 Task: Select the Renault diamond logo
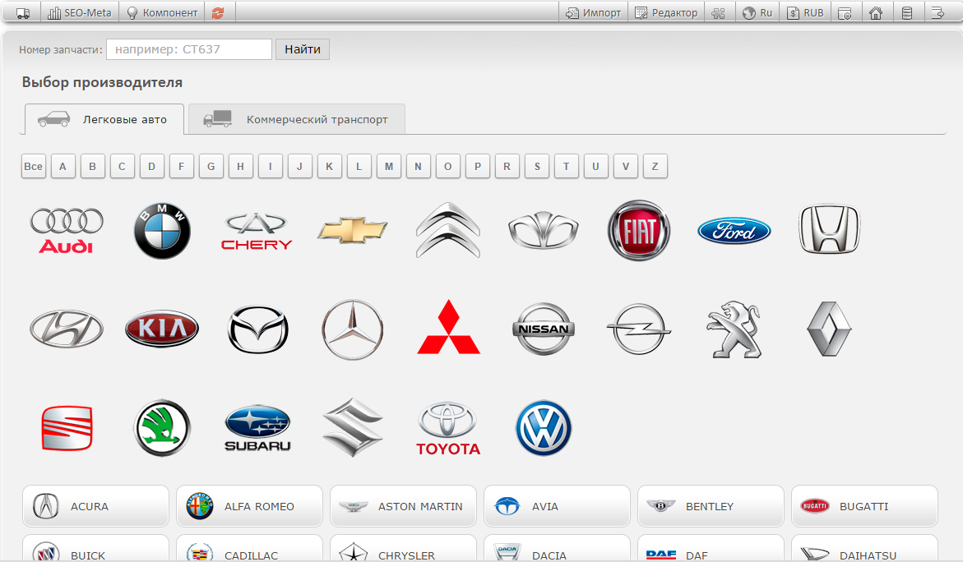829,329
